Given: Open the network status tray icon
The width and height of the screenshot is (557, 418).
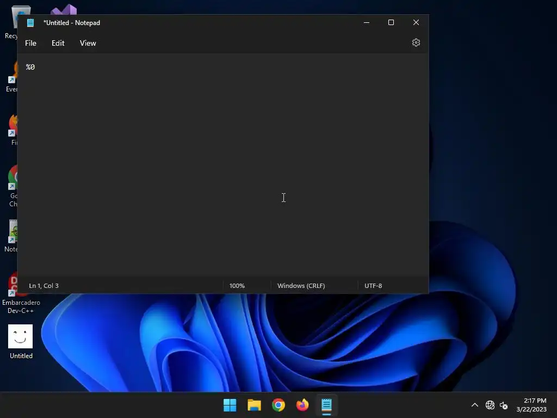Looking at the screenshot, I should (490, 405).
